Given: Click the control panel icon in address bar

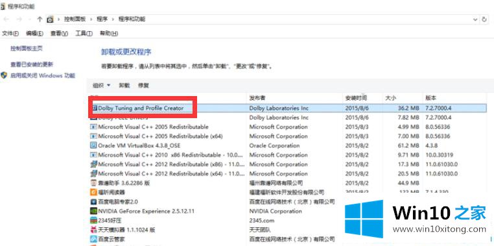Looking at the screenshot, I should click(50, 19).
